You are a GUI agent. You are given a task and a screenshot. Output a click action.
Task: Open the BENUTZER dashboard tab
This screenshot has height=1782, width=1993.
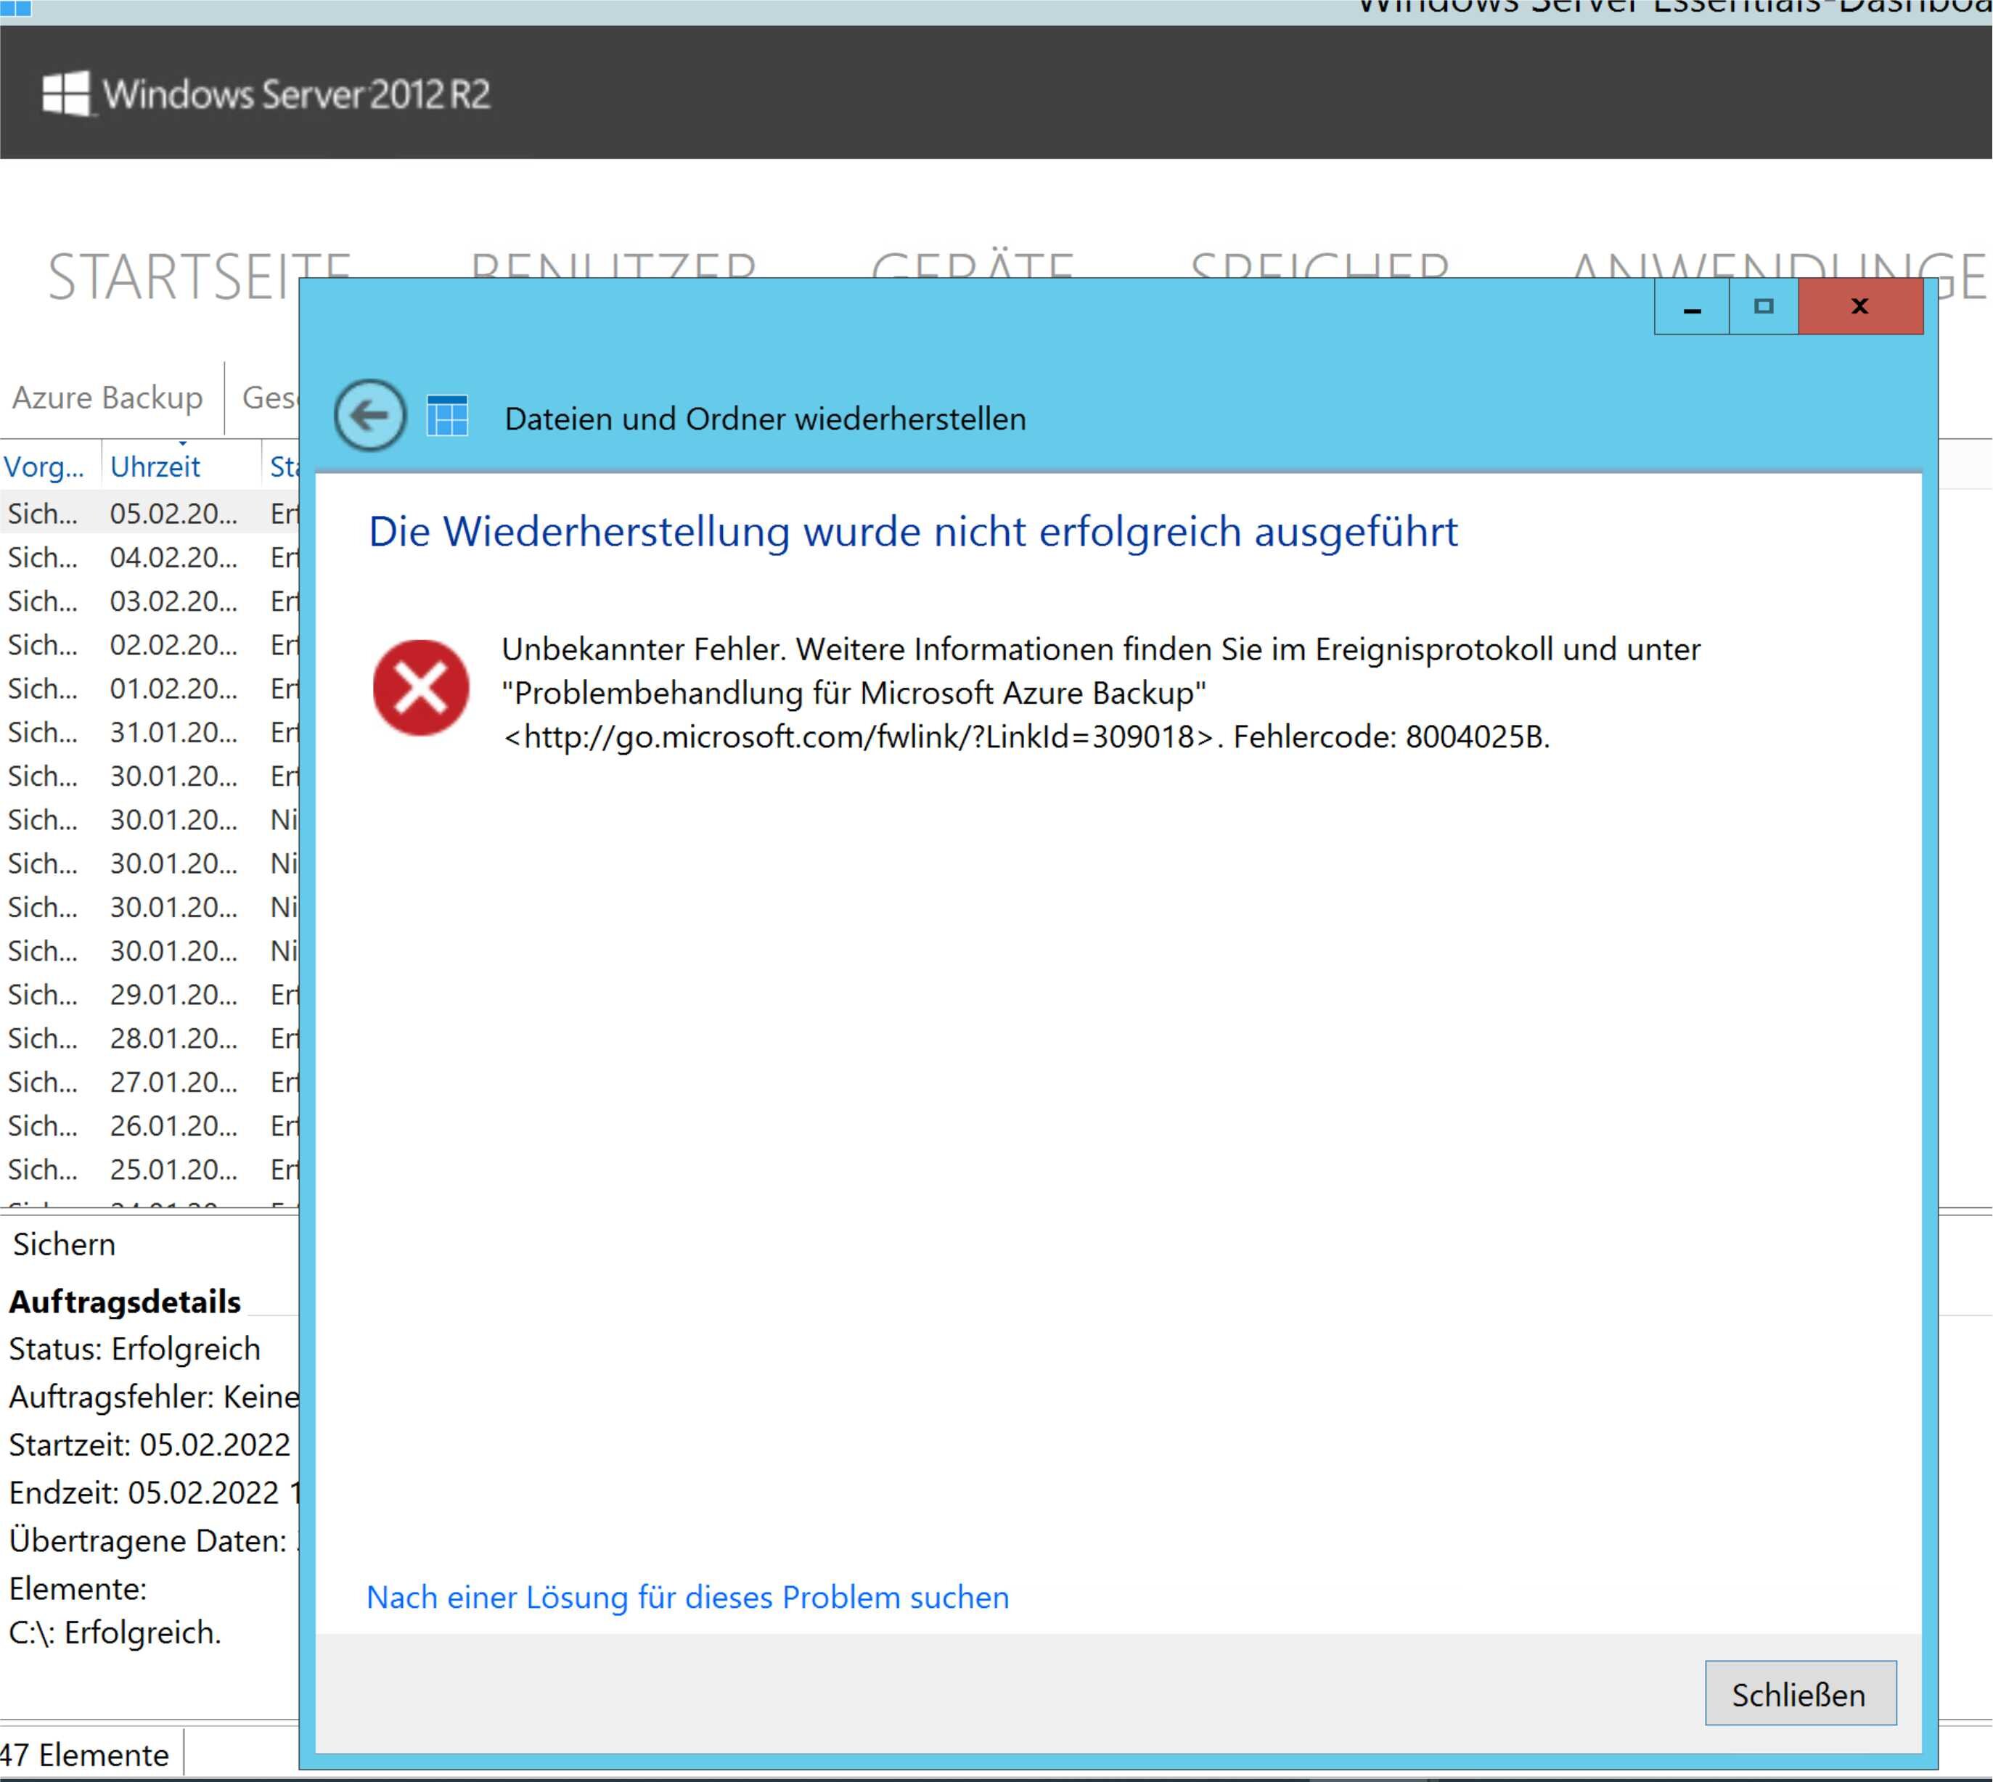pyautogui.click(x=613, y=266)
